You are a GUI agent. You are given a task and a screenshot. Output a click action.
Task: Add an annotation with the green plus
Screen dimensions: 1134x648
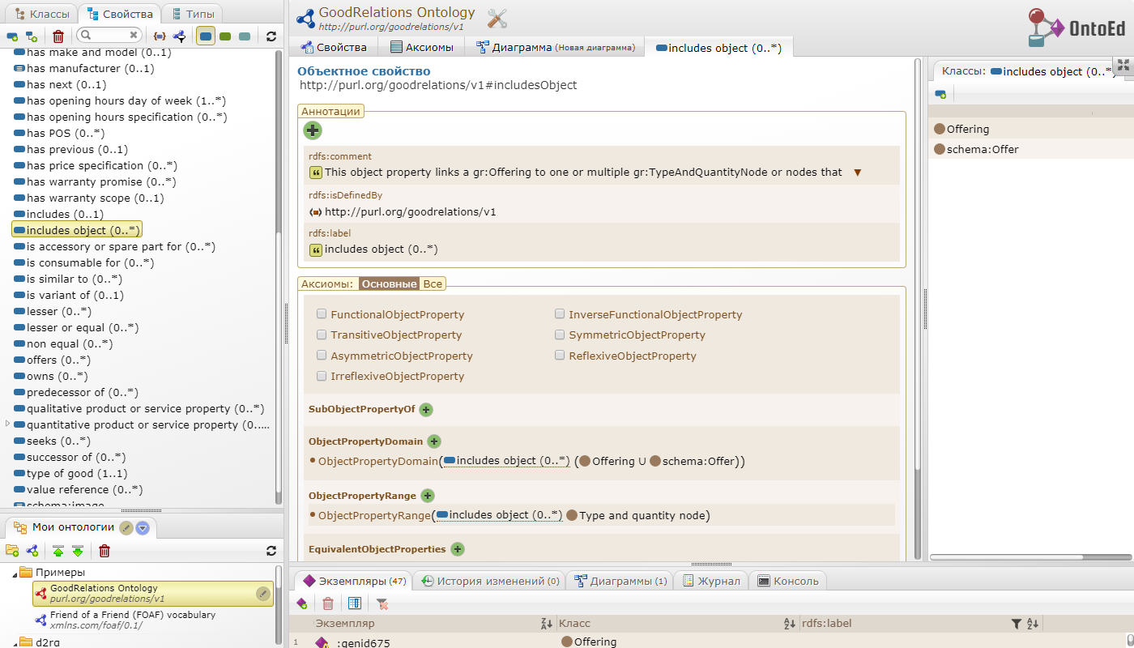point(313,130)
